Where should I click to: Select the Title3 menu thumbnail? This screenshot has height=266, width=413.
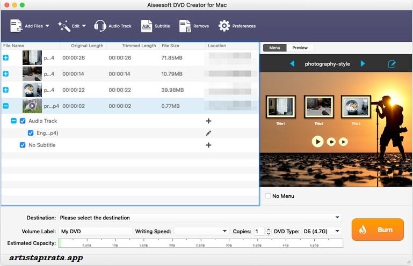[356, 107]
